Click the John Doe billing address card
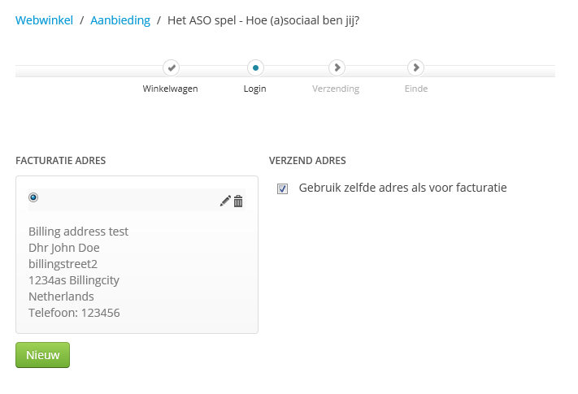The image size is (578, 394). tap(137, 272)
